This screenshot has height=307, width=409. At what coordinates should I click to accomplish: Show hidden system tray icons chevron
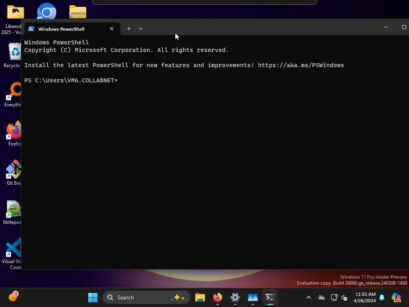[x=309, y=297]
